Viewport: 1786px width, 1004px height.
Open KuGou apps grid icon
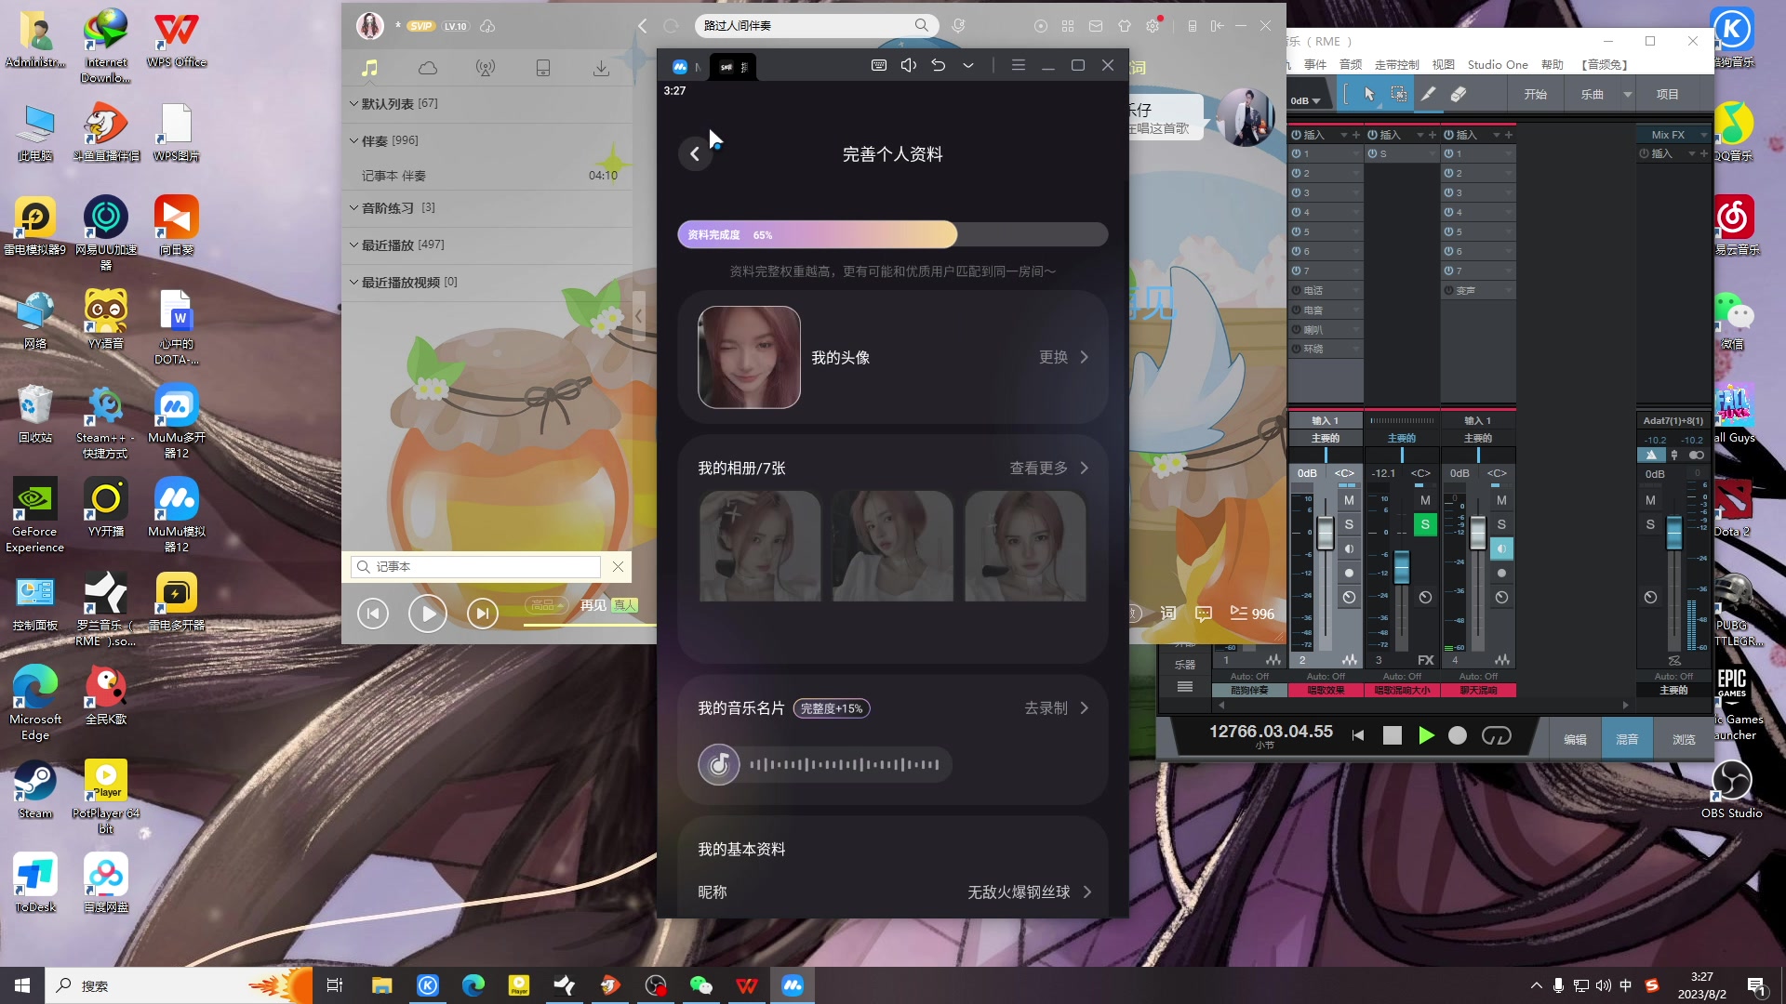1068,26
